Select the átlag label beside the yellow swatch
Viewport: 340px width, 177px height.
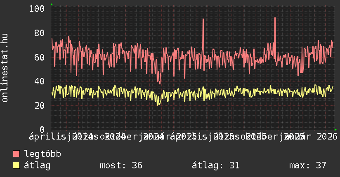coord(37,165)
